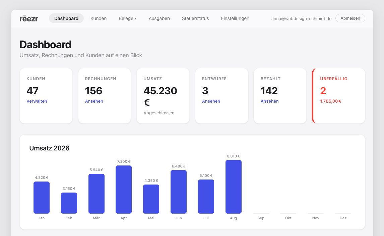This screenshot has width=384, height=236.
Task: Click the 6.480 € bar value label
Action: pyautogui.click(x=179, y=166)
